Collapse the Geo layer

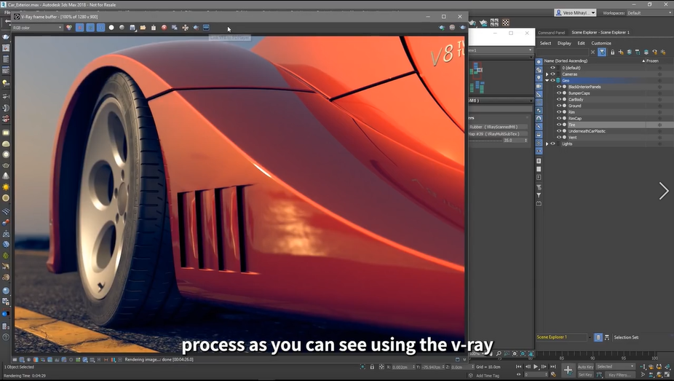pos(547,80)
